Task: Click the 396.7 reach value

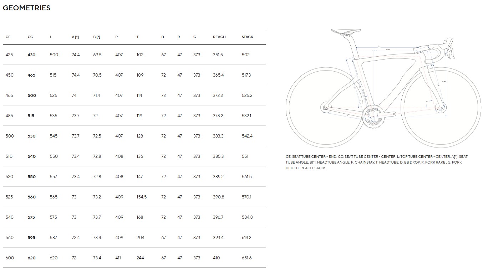Action: 218,217
